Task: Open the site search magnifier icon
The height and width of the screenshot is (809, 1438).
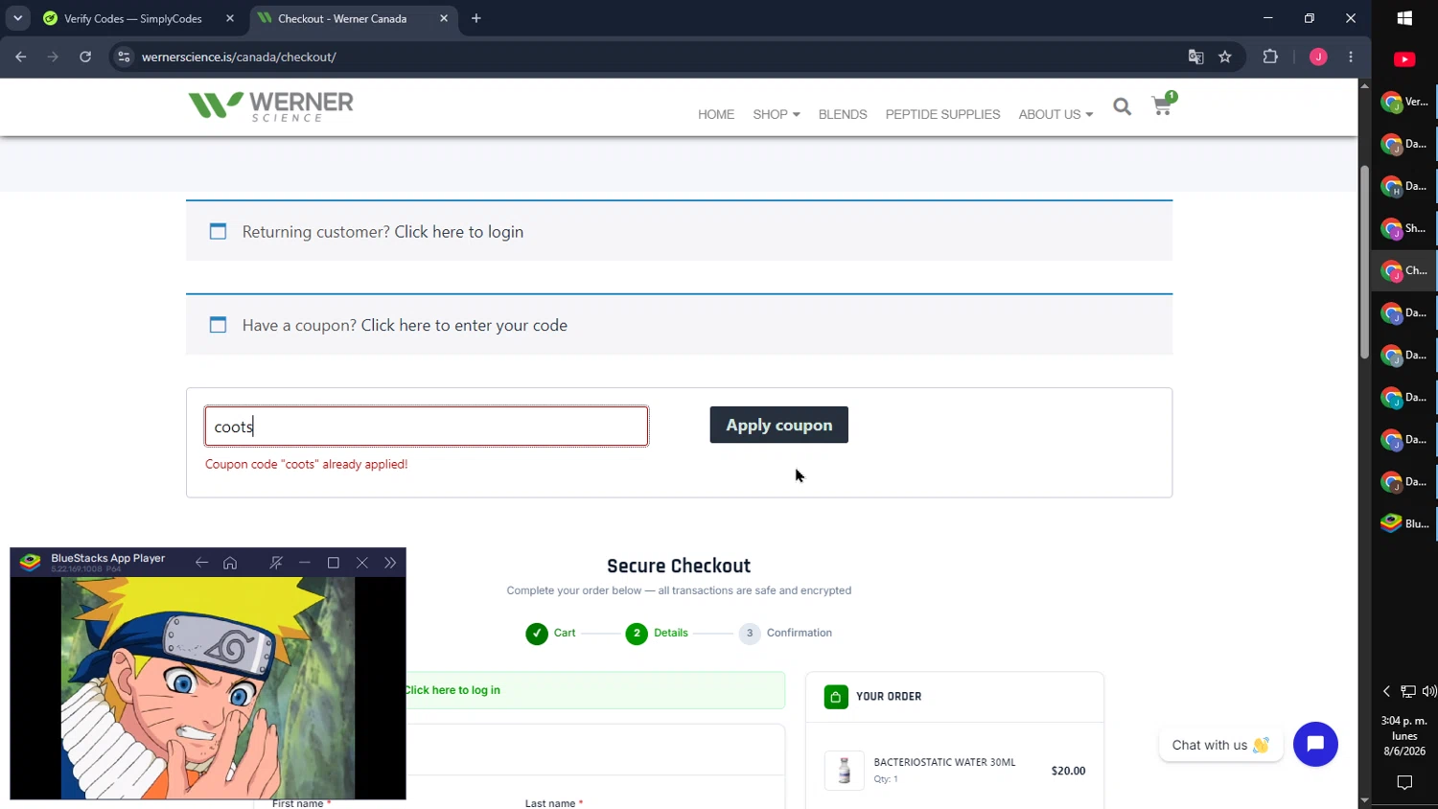Action: pos(1122,106)
